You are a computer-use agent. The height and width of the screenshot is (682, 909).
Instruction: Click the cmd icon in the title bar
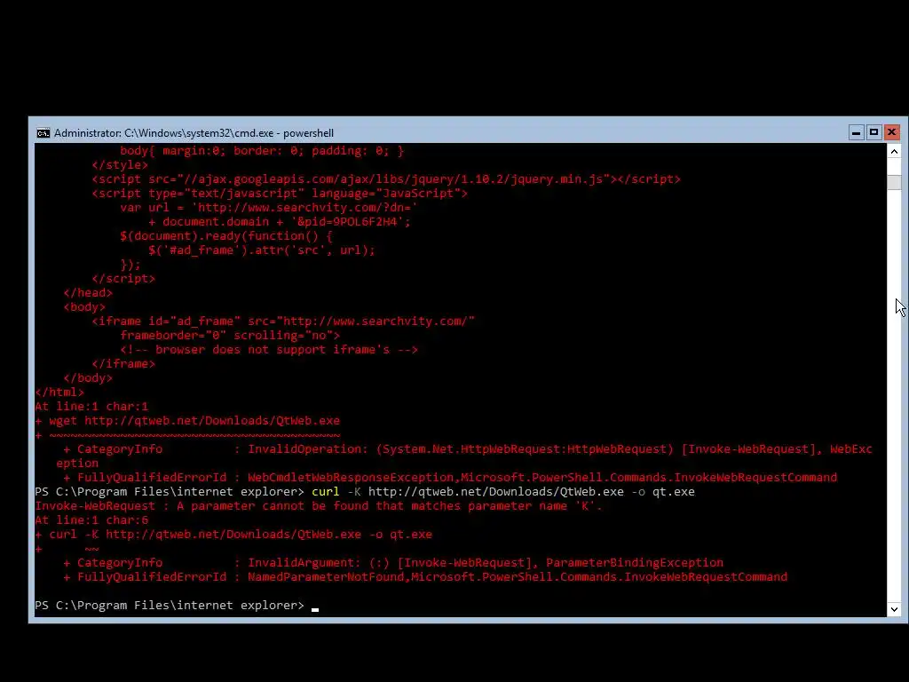(43, 133)
